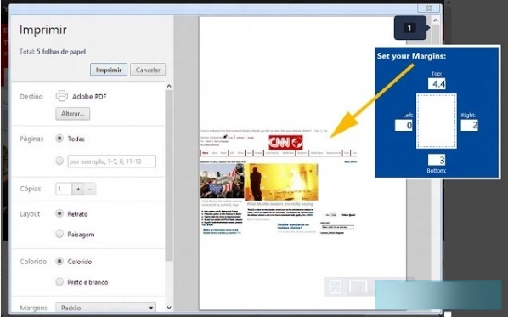Click the settings panel scrollbar thumb
508x317 pixels.
[169, 175]
